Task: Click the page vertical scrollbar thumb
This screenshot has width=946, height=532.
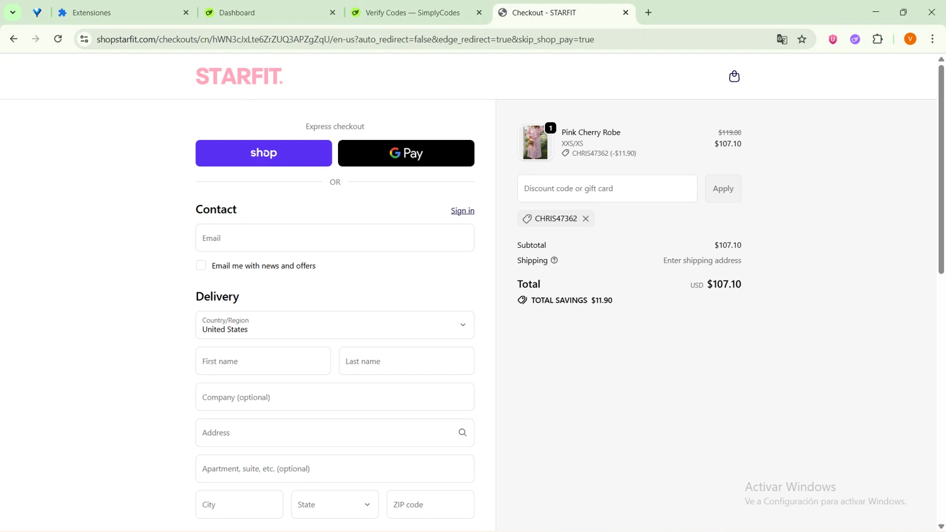Action: point(941,169)
